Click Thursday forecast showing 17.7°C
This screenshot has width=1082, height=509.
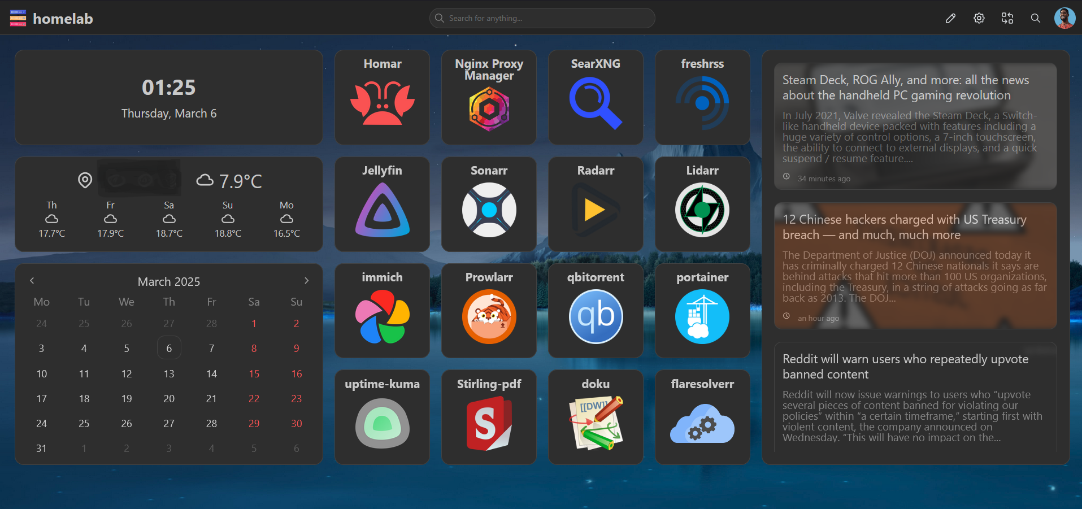[51, 219]
